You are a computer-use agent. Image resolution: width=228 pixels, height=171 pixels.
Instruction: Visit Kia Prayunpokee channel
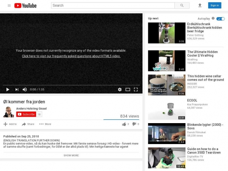(x=197, y=104)
